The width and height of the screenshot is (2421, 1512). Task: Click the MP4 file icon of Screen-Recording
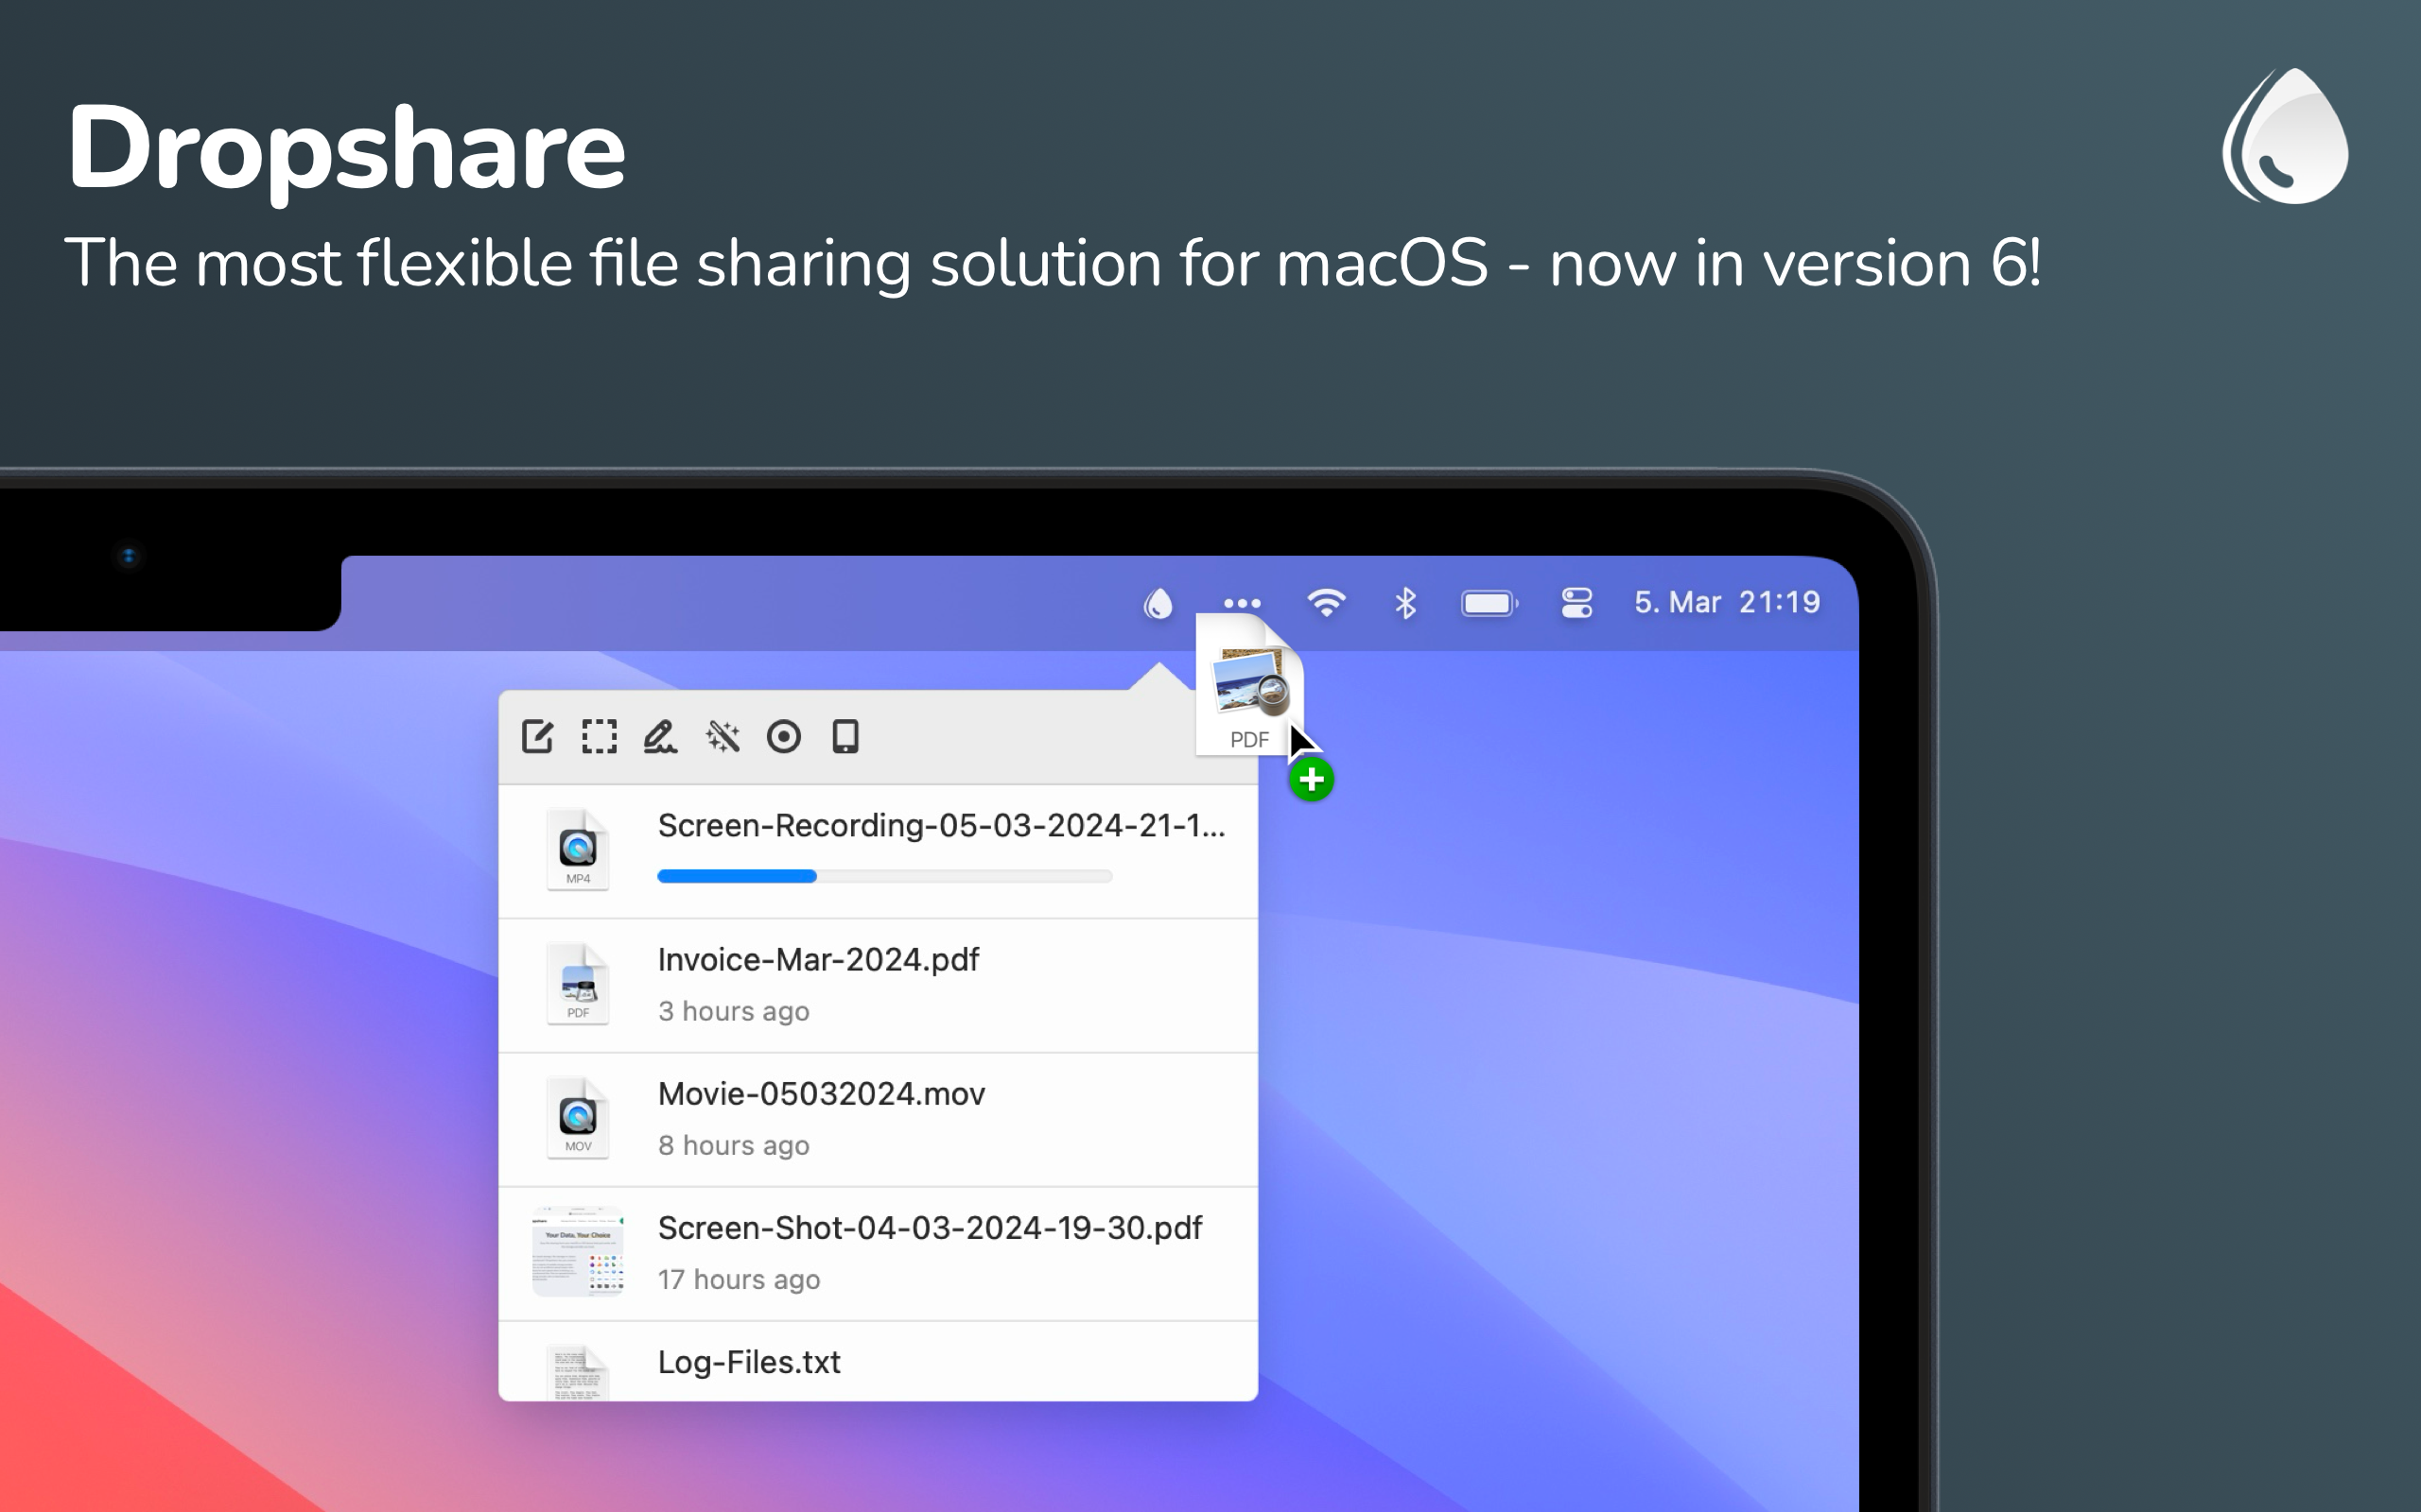(x=577, y=851)
